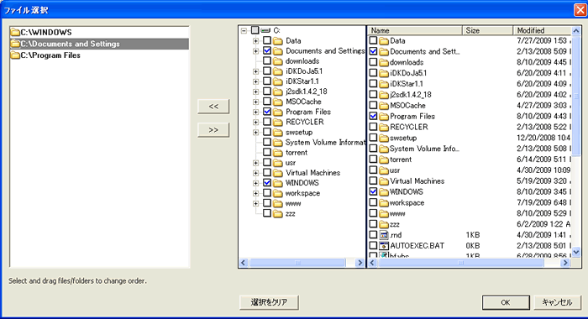Select the C:\WINDOWS entry in the selected list
This screenshot has height=319, width=588.
pos(99,32)
